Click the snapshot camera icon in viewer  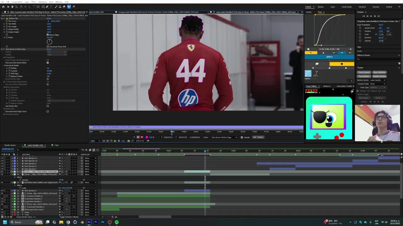tap(128, 141)
